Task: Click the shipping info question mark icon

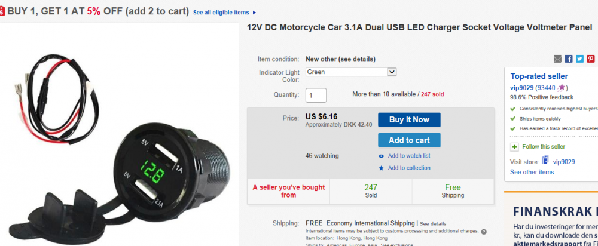Action: 484,232
